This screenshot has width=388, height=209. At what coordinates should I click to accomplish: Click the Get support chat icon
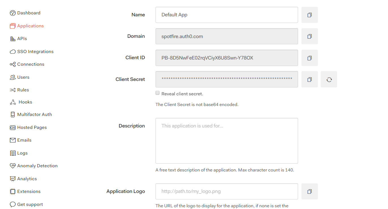tap(13, 204)
